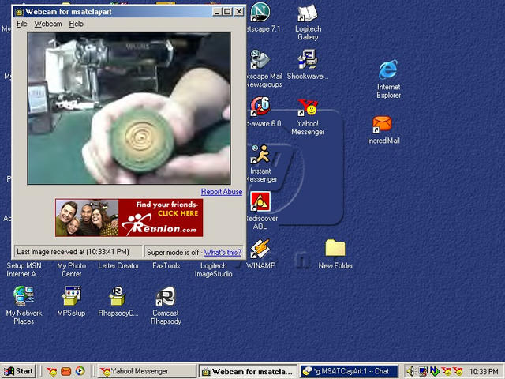Click the My Photo Center label

click(x=72, y=270)
